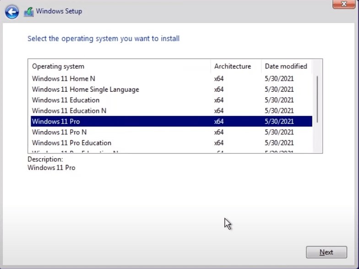Choose the Windows 11 Education N row
The width and height of the screenshot is (359, 269).
tap(171, 111)
